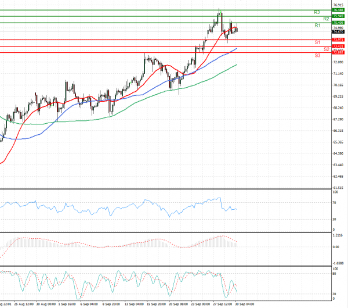The height and width of the screenshot is (308, 348).
Task: Click the RSI panel 70 level label
Action: [335, 203]
